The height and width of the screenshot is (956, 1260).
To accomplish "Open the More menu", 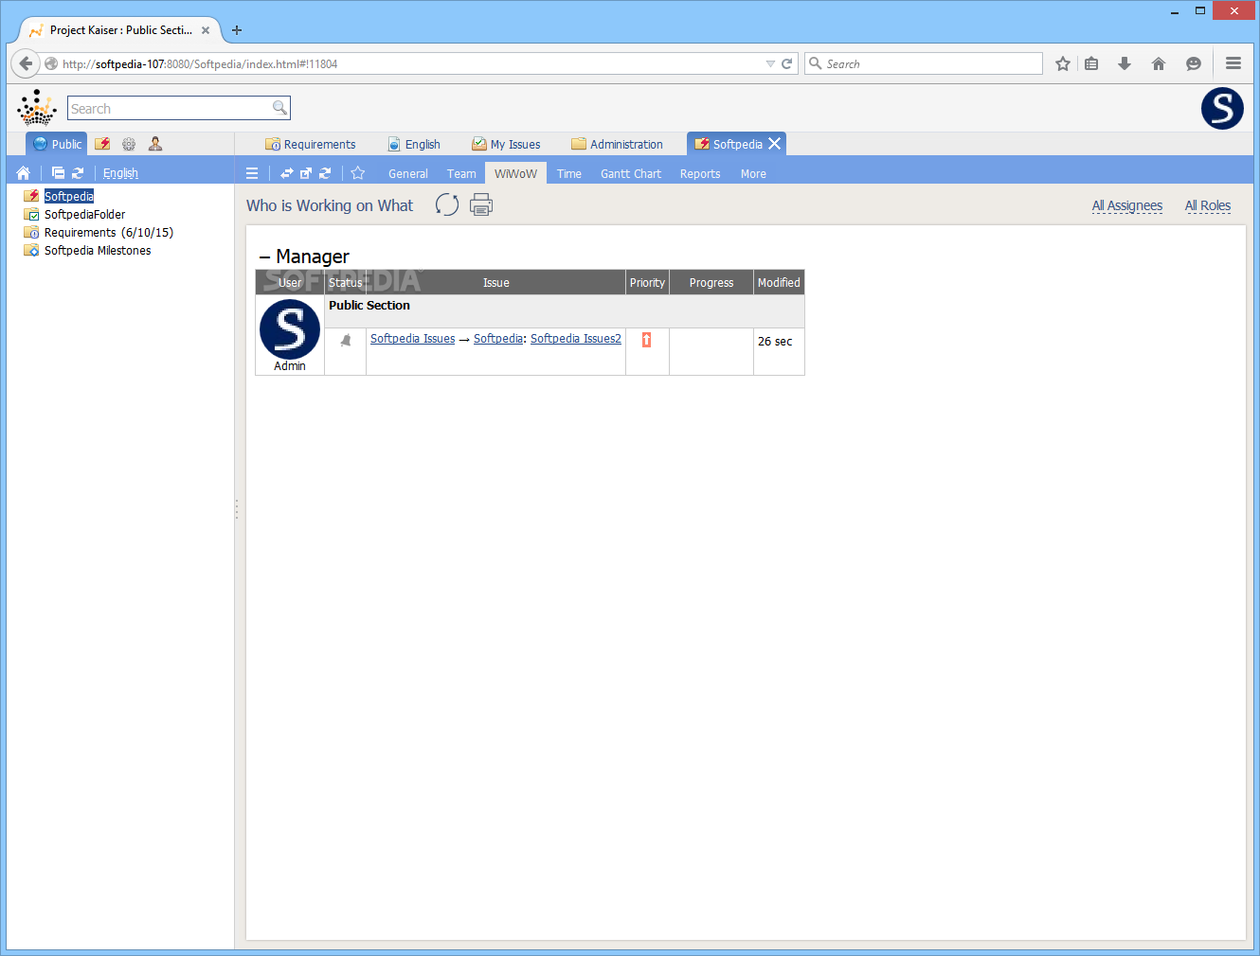I will pos(753,173).
